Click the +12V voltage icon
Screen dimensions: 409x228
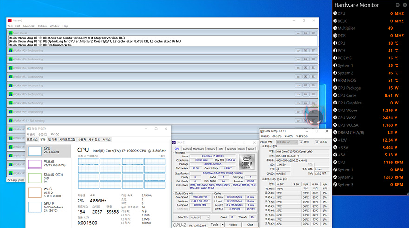tap(335, 140)
